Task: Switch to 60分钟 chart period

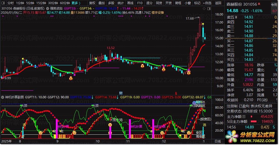Action: (65, 3)
